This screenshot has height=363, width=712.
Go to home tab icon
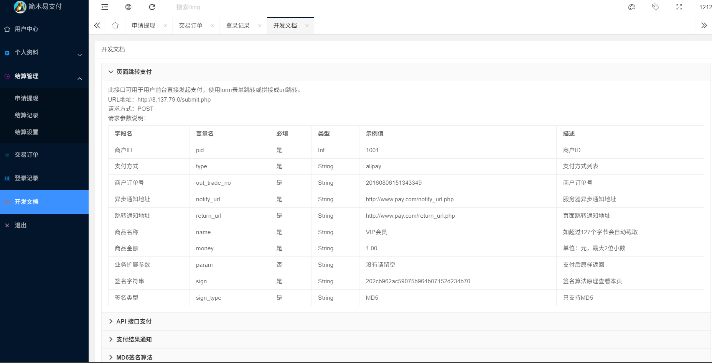click(x=115, y=25)
